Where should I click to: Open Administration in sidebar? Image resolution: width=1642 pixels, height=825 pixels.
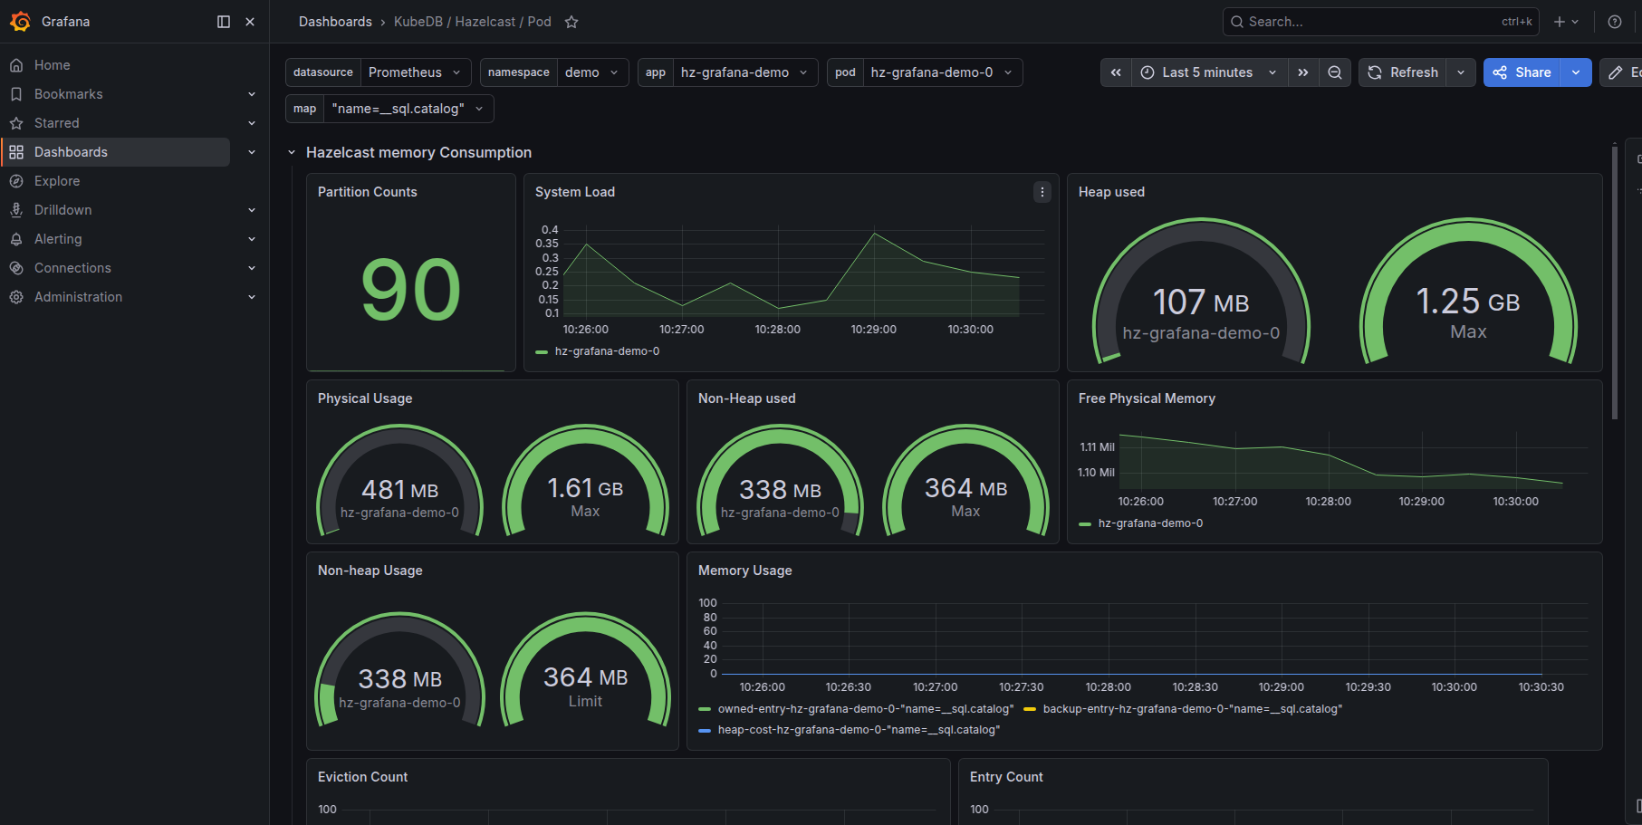(78, 297)
